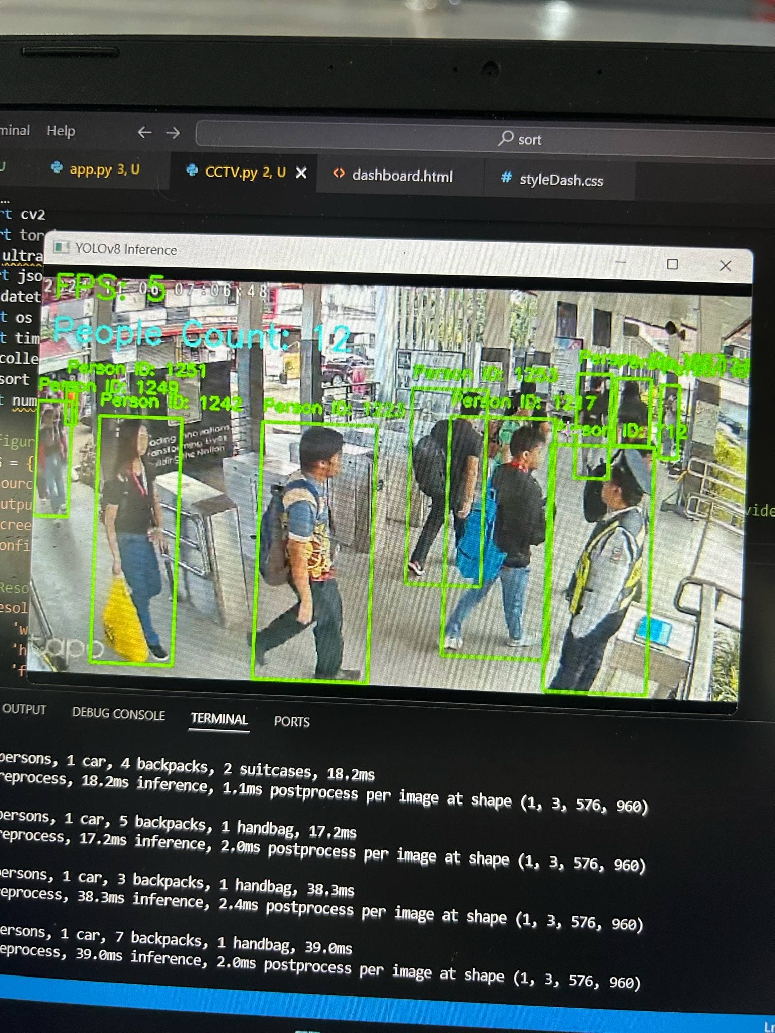Switch to the DEBUG CONSOLE panel
Screen dimensions: 775x1033
(118, 714)
